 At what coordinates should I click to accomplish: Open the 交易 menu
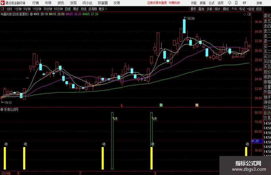[117, 3]
